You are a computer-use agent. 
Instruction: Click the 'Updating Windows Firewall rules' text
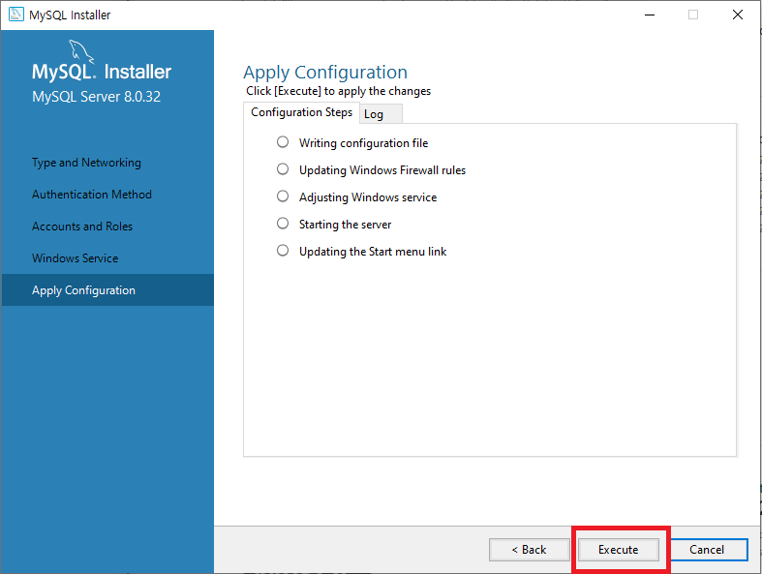382,170
